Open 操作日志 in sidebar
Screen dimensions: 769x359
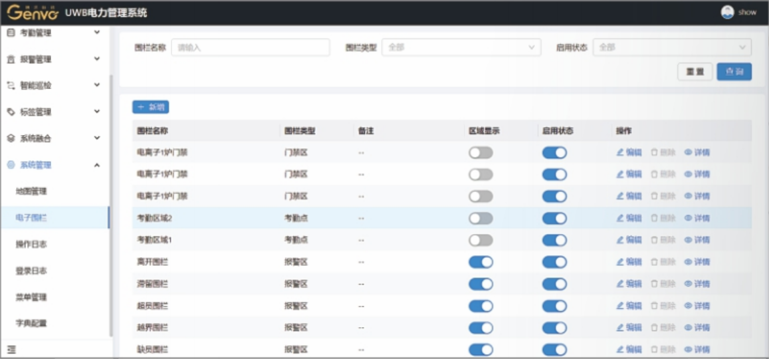(31, 244)
